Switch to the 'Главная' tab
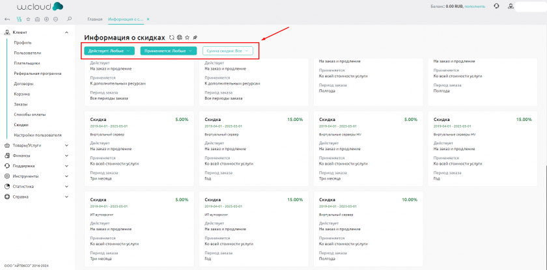Viewport: 547px width, 270px height. 95,20
